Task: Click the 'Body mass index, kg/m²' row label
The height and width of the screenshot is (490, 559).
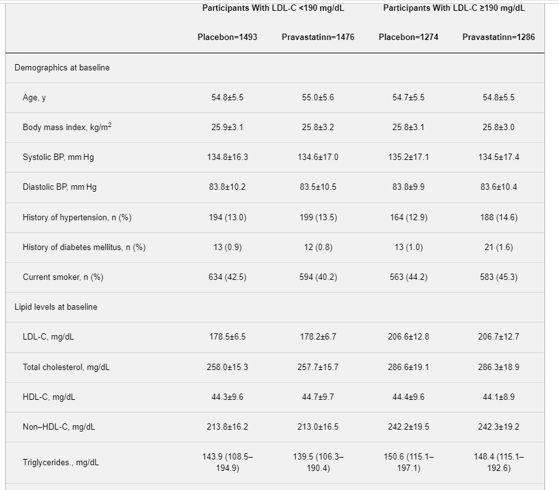Action: [x=67, y=128]
